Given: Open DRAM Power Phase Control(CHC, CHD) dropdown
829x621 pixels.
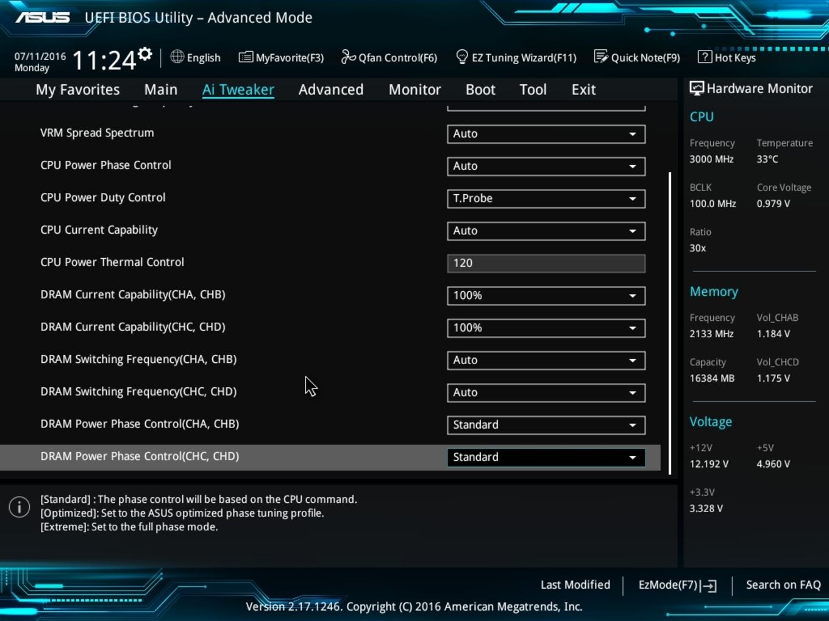Looking at the screenshot, I should click(546, 457).
